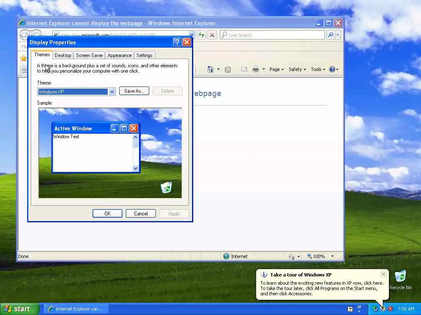Switch to the Settings tab
This screenshot has height=315, width=421.
(144, 55)
